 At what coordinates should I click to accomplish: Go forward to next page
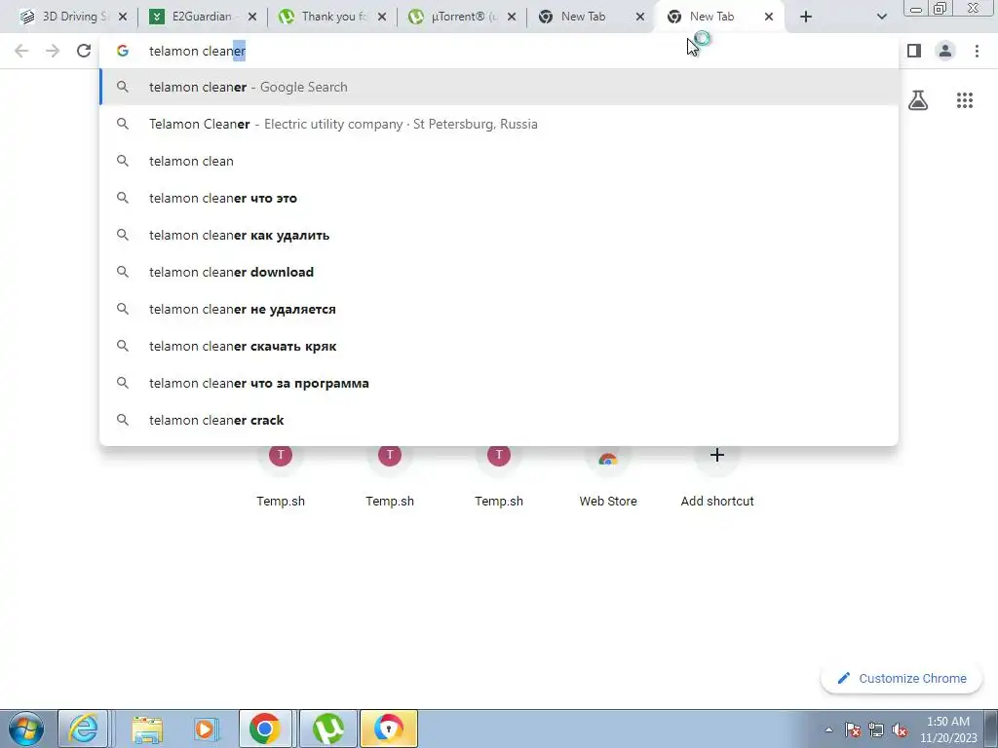point(53,51)
